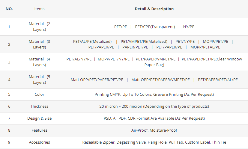
Task: Click the "Detail & Description" header cell
Action: 154,9
